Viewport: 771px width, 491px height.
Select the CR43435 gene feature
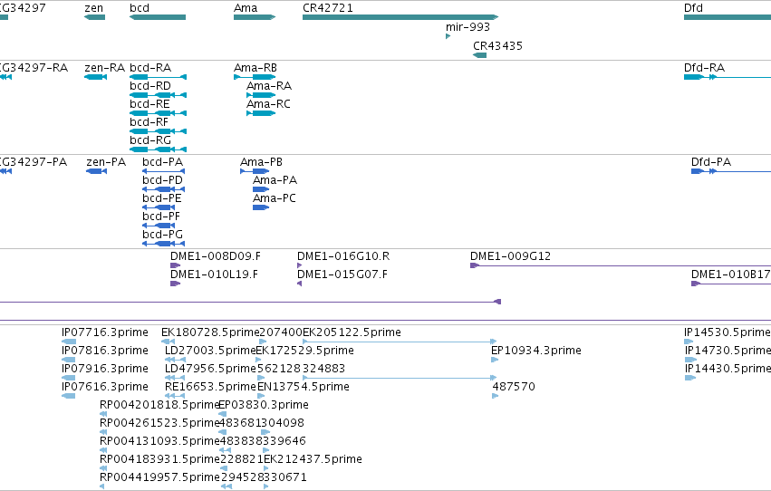480,55
